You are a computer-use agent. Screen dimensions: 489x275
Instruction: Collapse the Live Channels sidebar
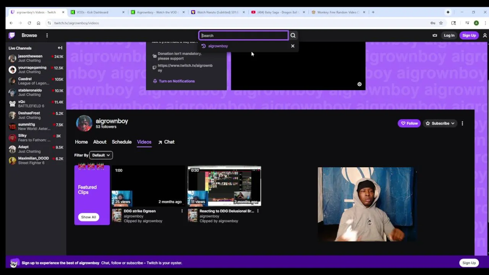(60, 48)
